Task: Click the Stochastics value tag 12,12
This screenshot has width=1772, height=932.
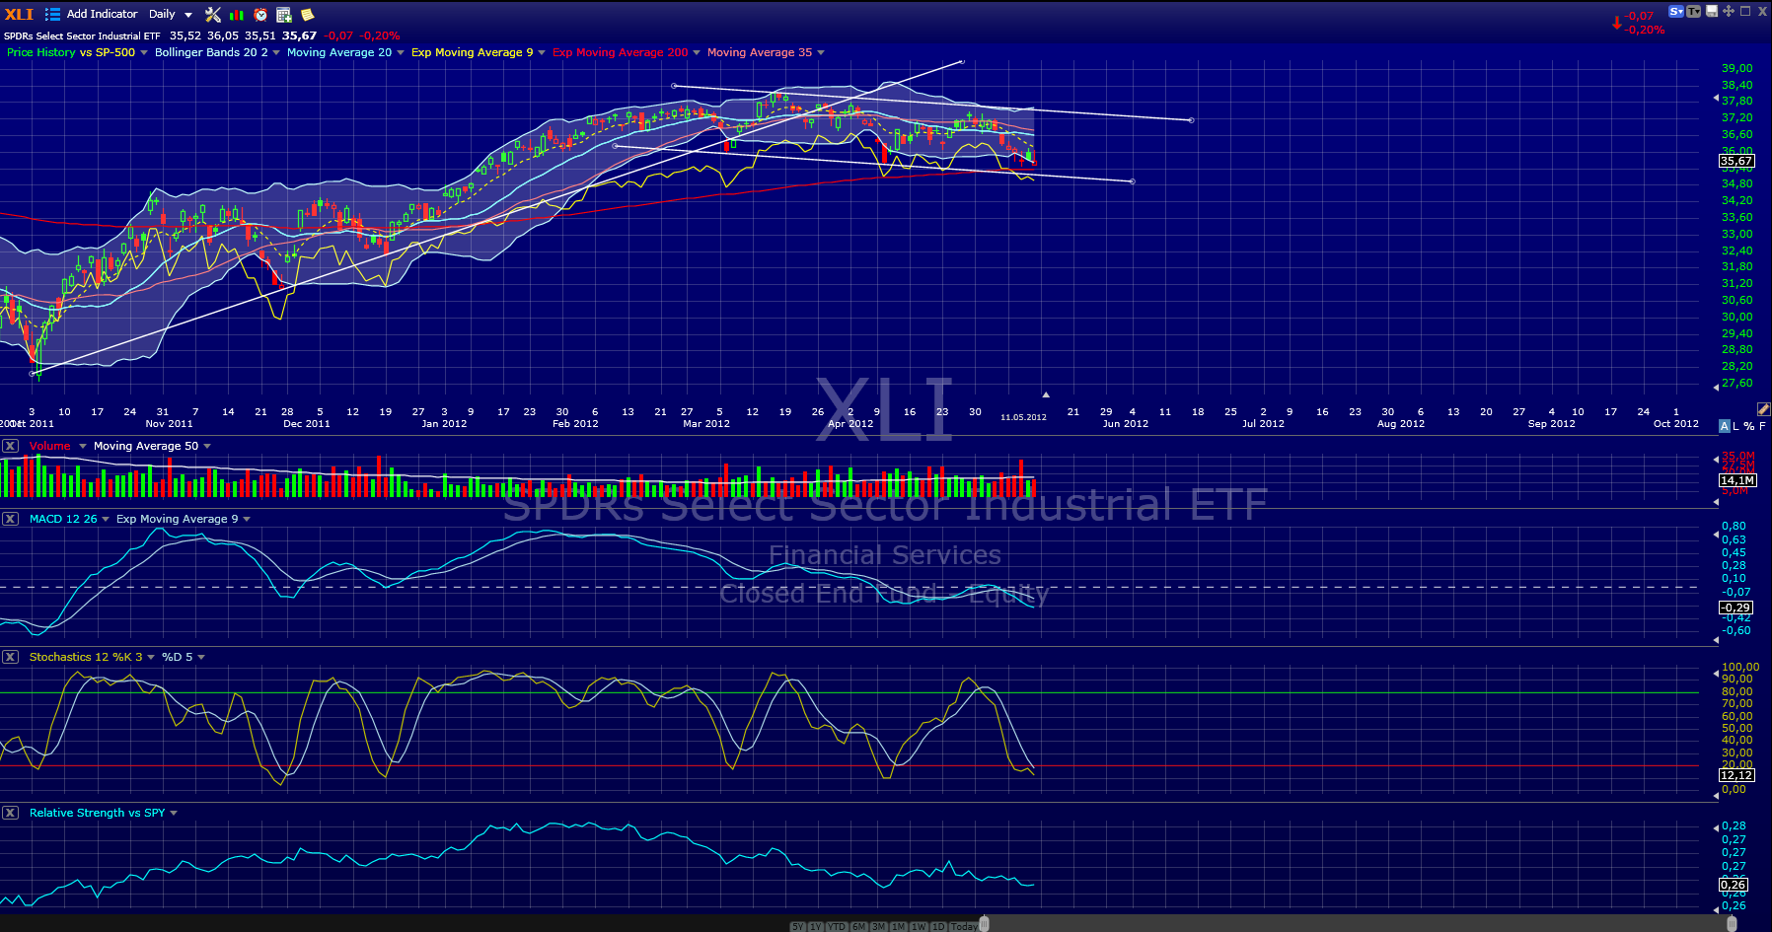Action: coord(1736,775)
